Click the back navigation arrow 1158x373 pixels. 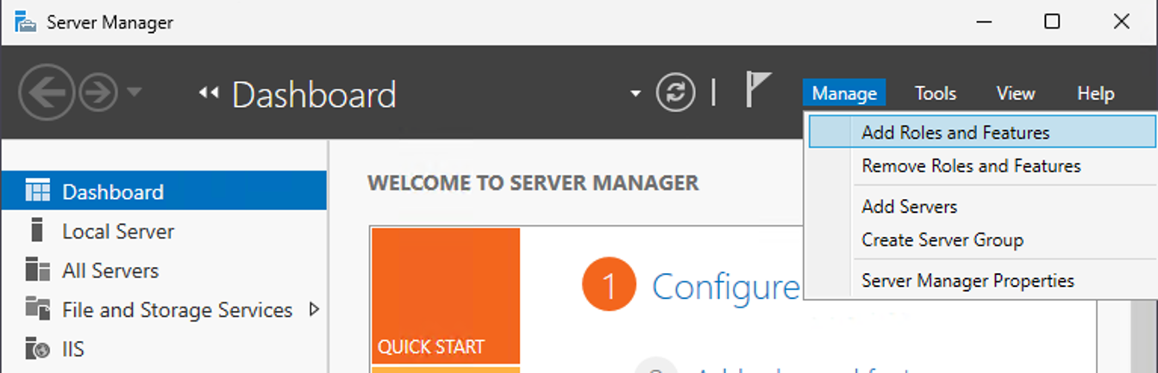(x=46, y=93)
